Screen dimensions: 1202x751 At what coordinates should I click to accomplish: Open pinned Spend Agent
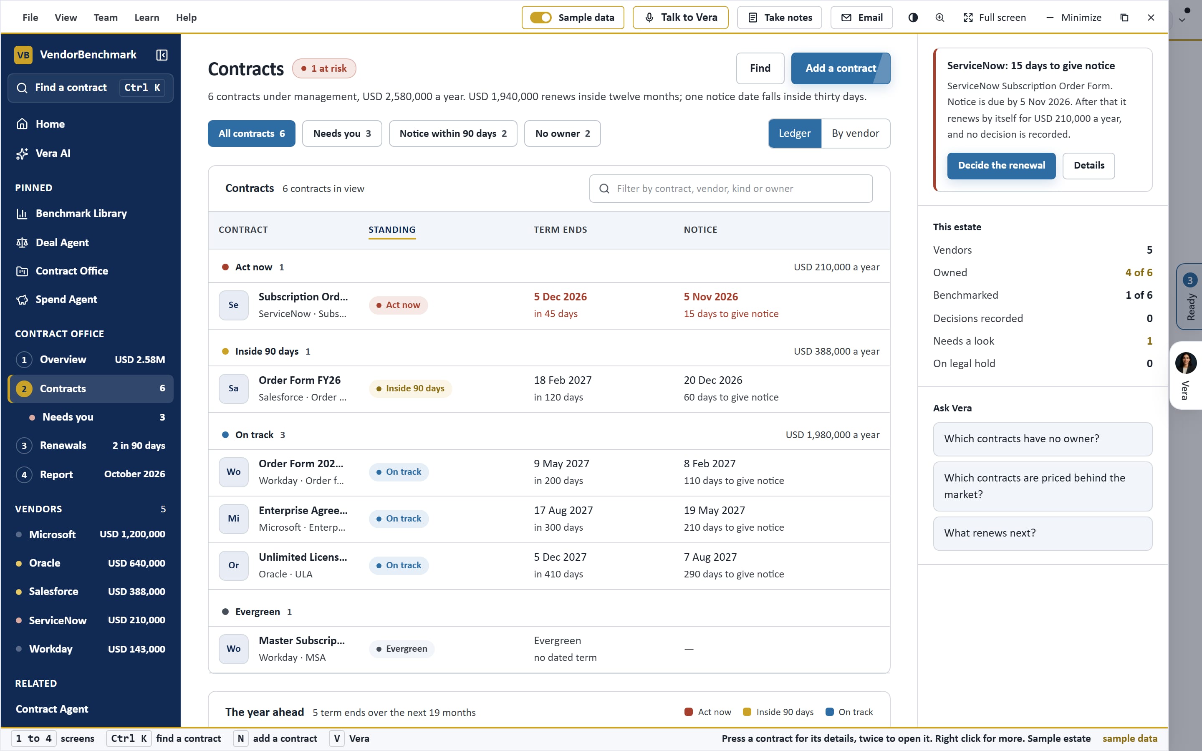click(x=91, y=299)
